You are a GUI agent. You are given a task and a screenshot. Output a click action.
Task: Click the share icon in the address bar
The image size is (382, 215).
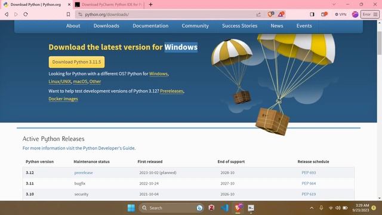(258, 14)
